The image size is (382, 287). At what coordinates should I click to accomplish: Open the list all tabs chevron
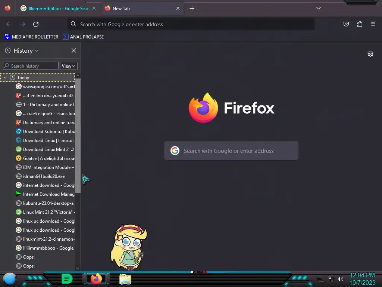(319, 8)
